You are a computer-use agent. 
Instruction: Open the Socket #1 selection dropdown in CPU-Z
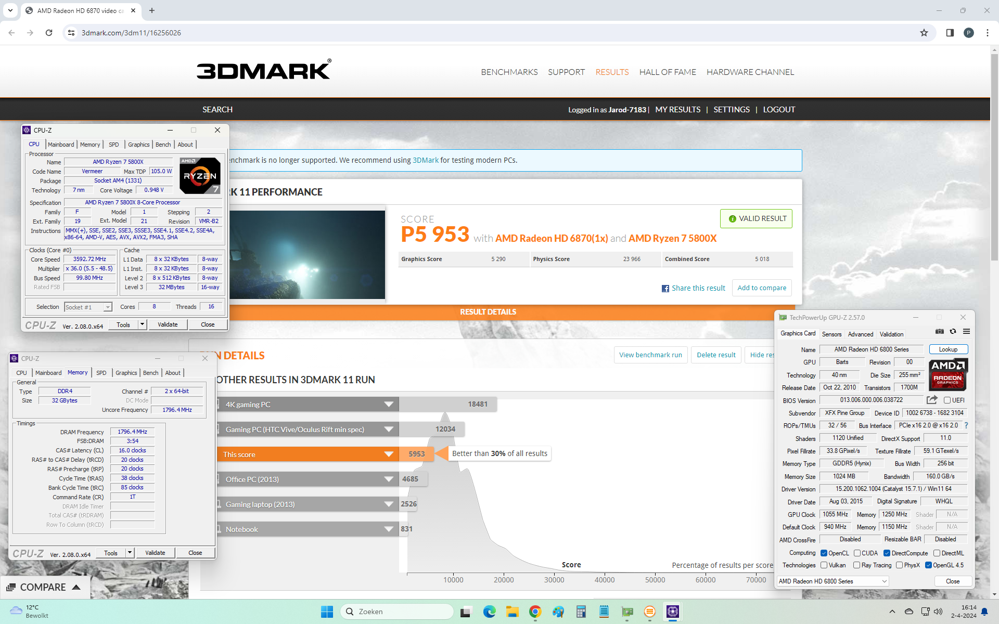pos(88,307)
